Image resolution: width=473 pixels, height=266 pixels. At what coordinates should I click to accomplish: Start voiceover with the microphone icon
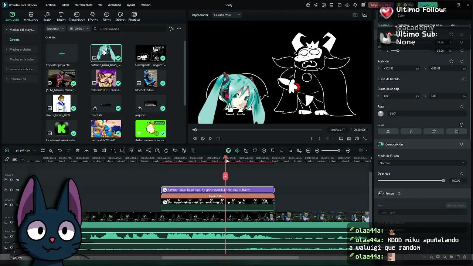[x=282, y=150]
